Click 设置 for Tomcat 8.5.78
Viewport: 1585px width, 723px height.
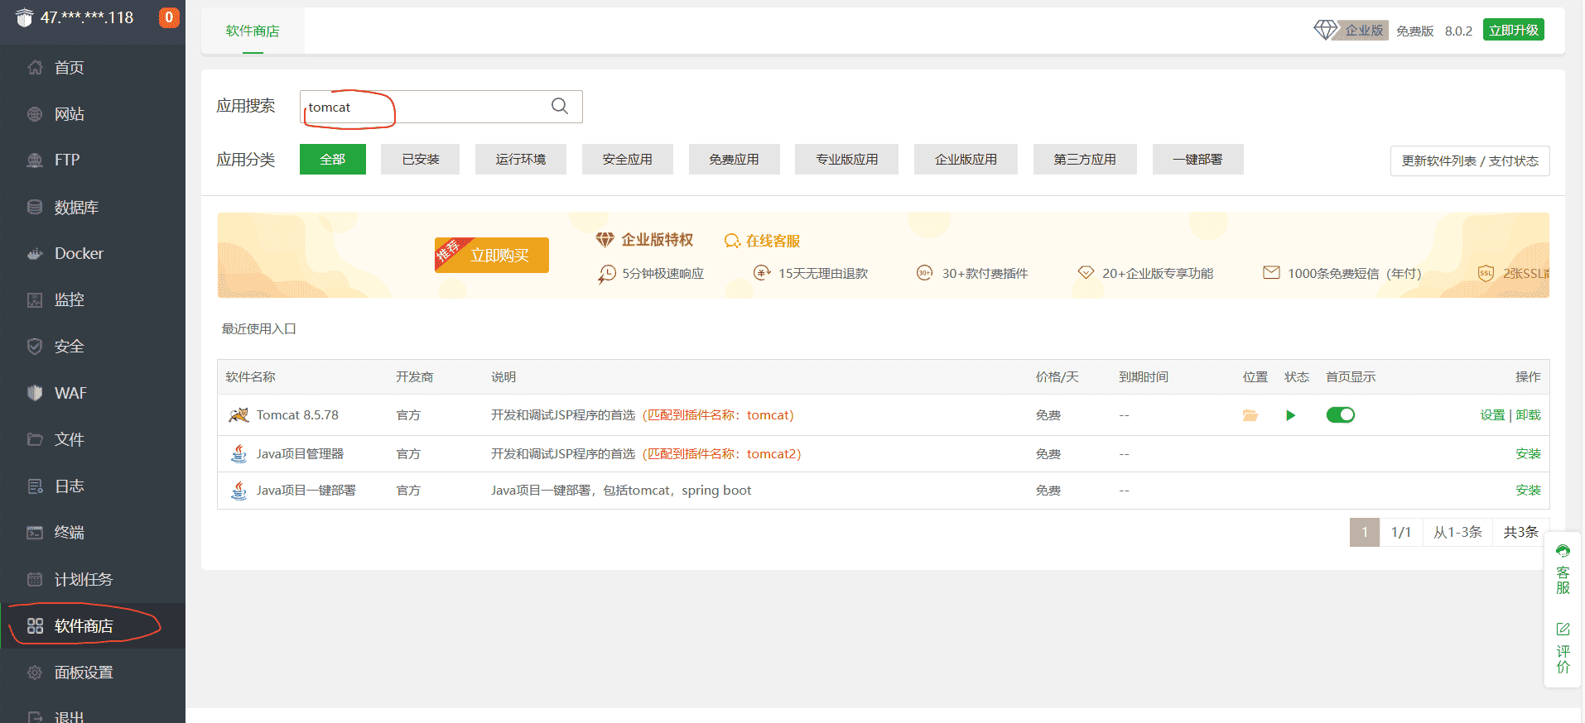(x=1493, y=415)
